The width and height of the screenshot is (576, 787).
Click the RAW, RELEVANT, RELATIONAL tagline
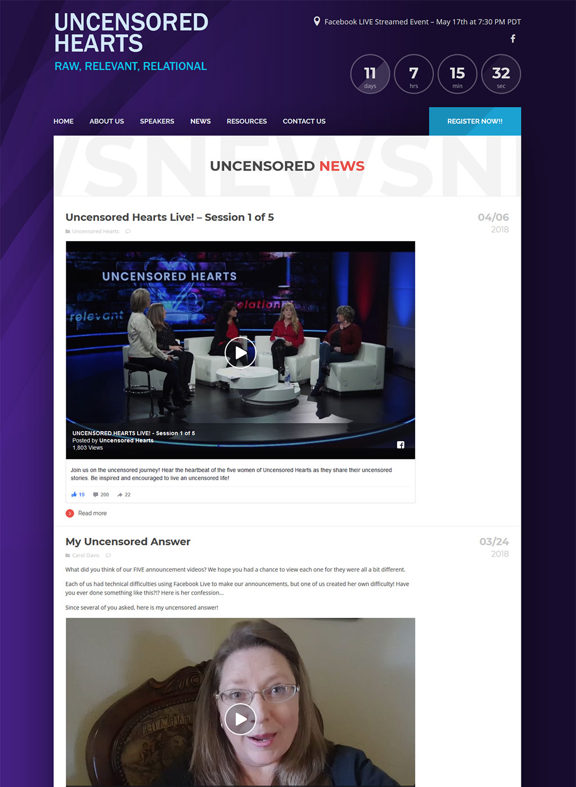[130, 66]
